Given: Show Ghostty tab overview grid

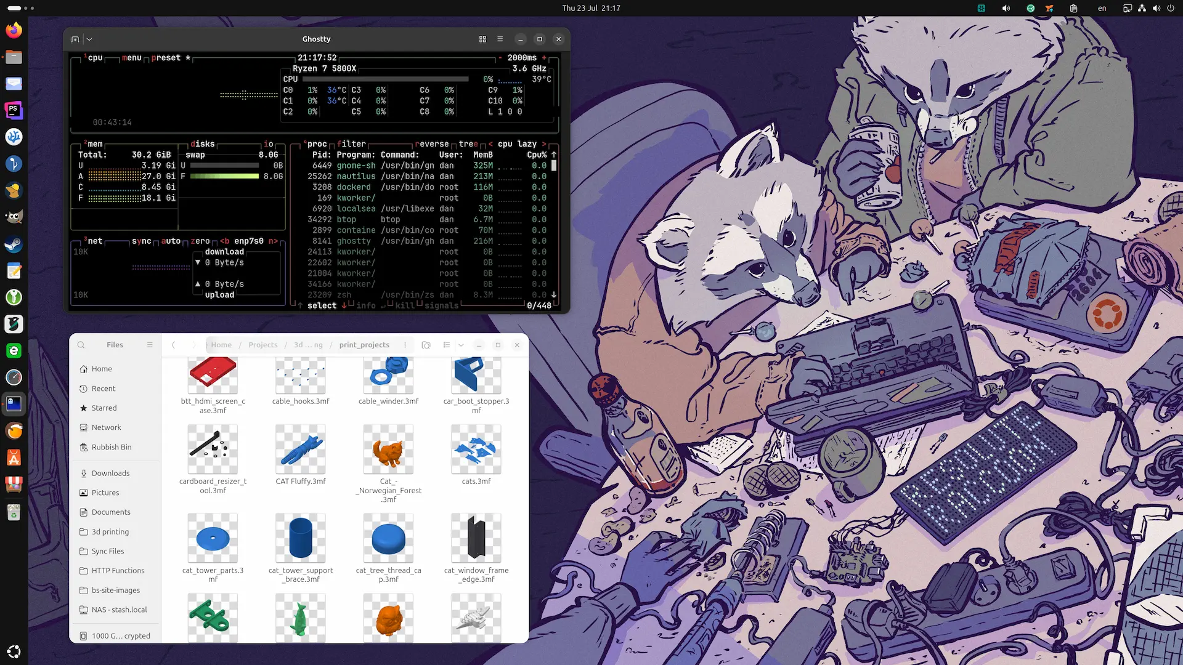Looking at the screenshot, I should (482, 39).
